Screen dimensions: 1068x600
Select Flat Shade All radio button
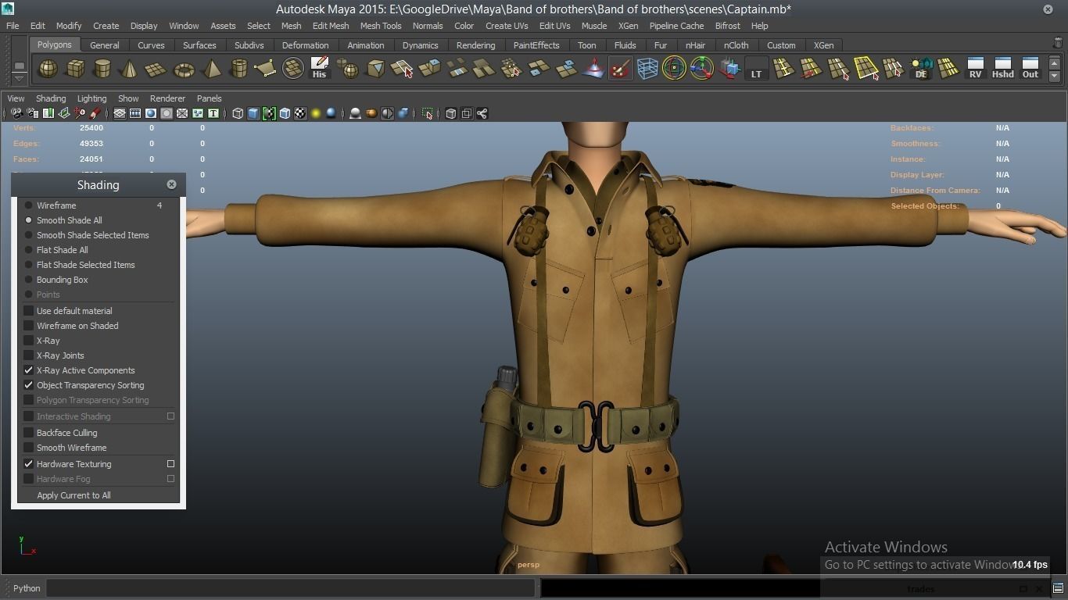coord(28,250)
